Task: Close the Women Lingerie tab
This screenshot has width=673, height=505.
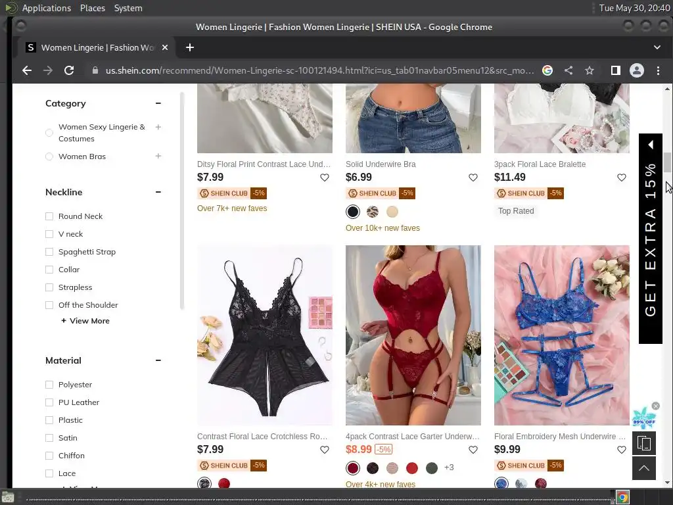Action: tap(165, 47)
